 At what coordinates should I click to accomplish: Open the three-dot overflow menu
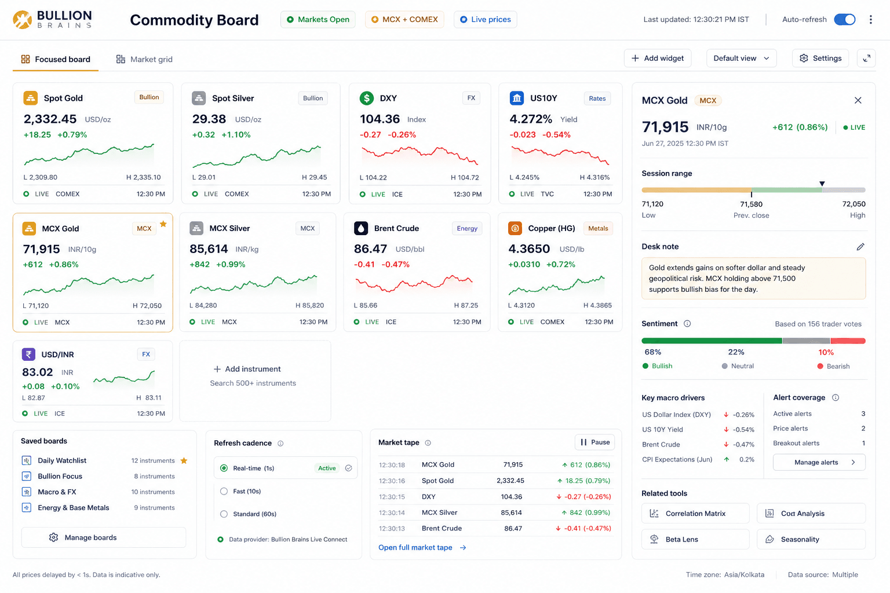tap(870, 20)
